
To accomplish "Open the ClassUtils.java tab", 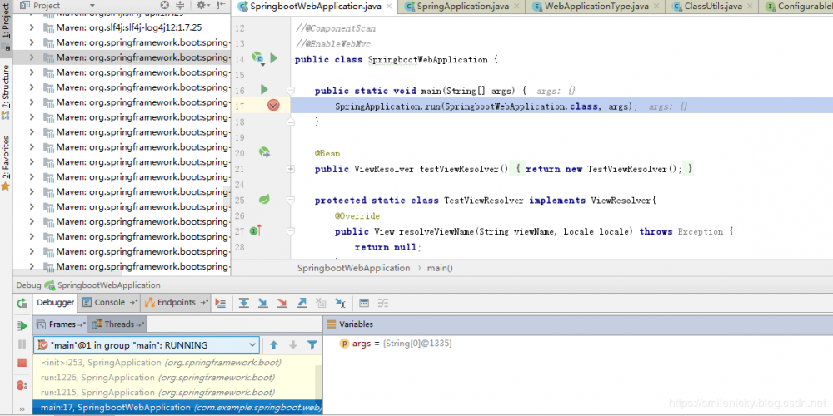I will 713,7.
